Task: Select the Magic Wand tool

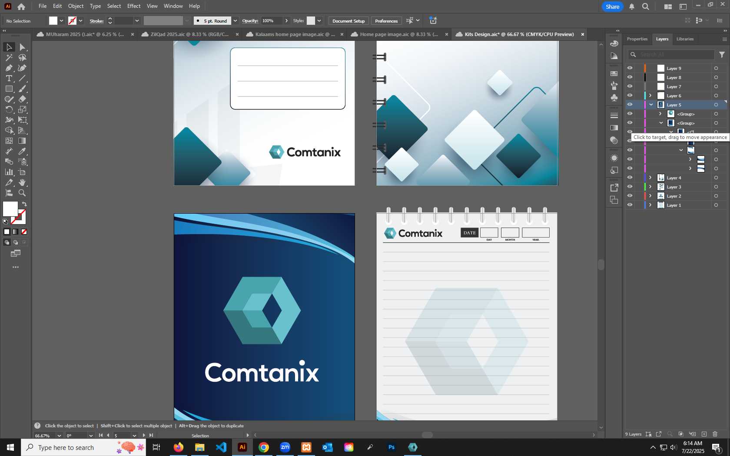Action: point(9,57)
